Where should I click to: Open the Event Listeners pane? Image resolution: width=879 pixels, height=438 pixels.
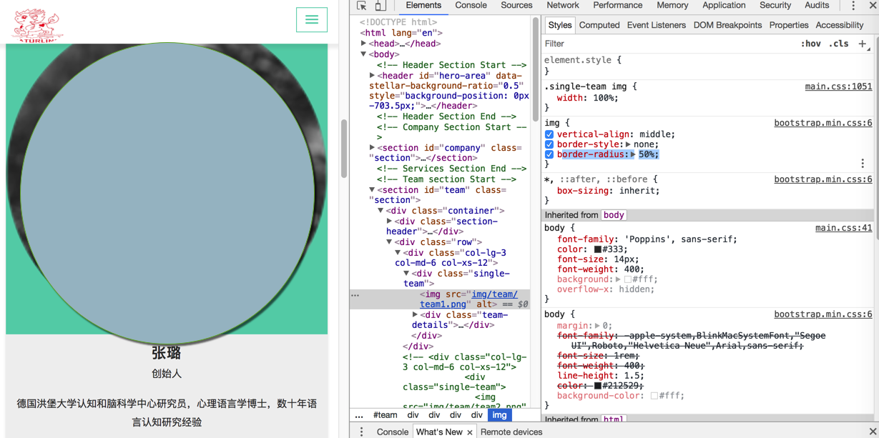tap(657, 25)
